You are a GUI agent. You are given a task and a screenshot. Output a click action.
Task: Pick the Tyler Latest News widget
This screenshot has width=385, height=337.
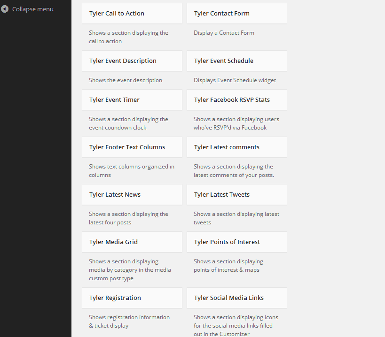[x=132, y=195]
